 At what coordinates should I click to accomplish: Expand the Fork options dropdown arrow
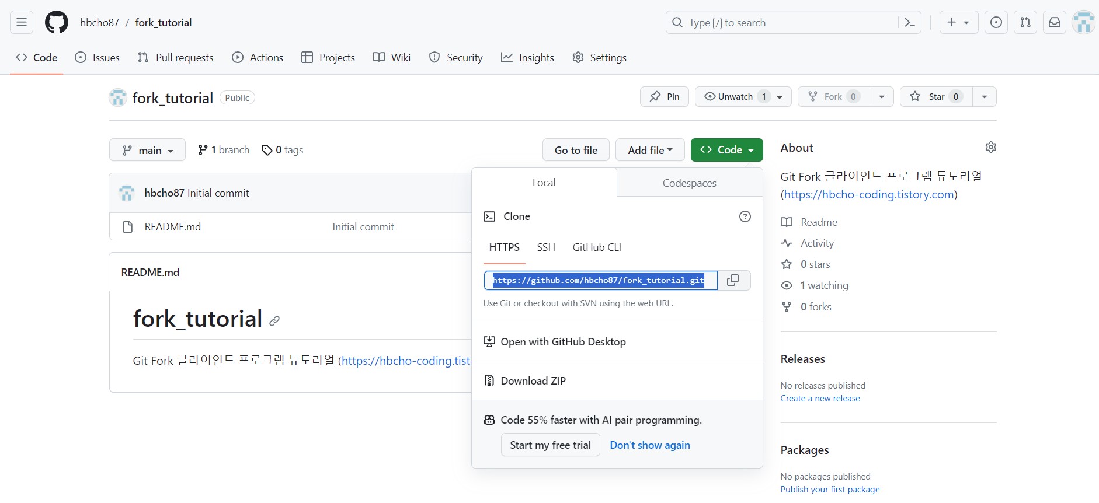point(882,96)
